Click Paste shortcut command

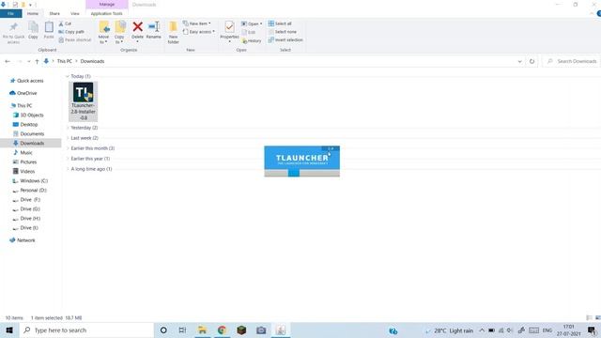click(x=75, y=39)
